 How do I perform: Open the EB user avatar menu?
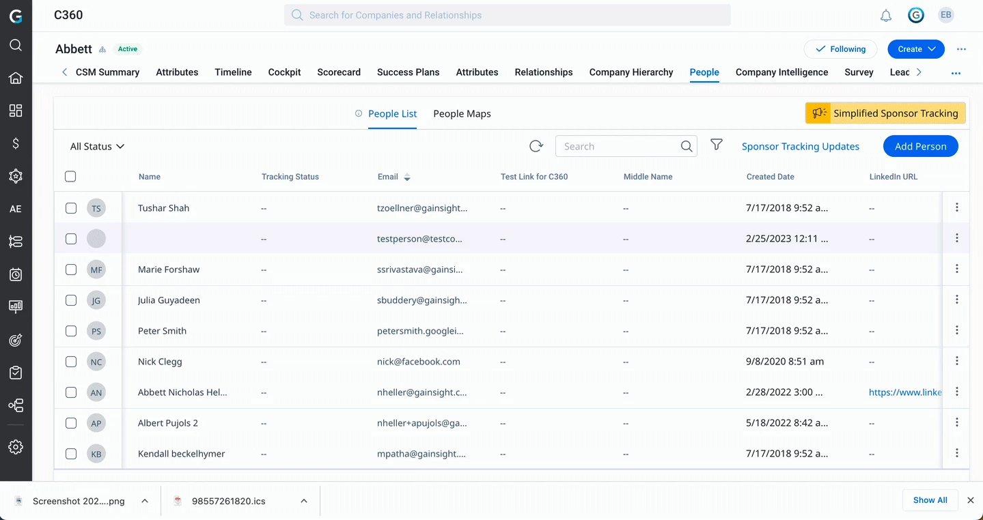[946, 15]
